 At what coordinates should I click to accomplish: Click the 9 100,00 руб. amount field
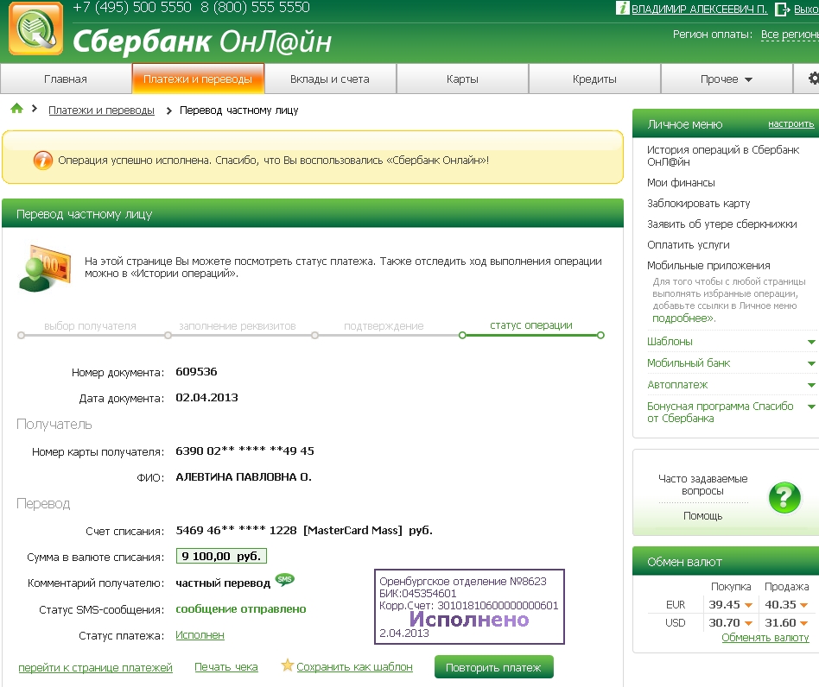coord(221,556)
